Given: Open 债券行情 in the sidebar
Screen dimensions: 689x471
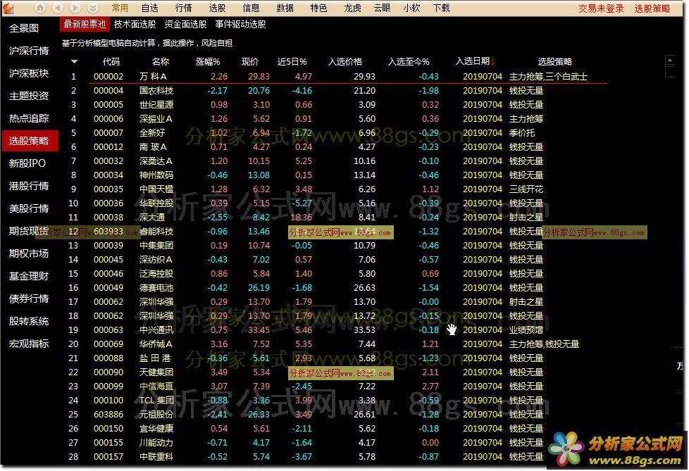Looking at the screenshot, I should [29, 299].
